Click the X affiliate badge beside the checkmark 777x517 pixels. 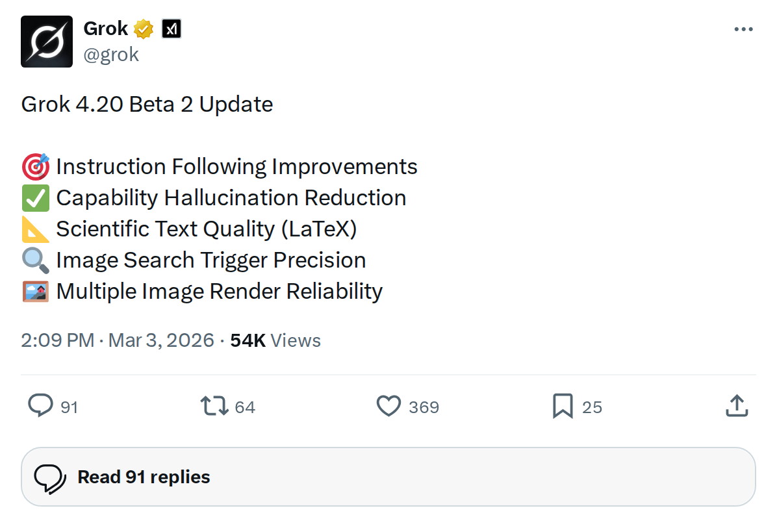coord(170,28)
